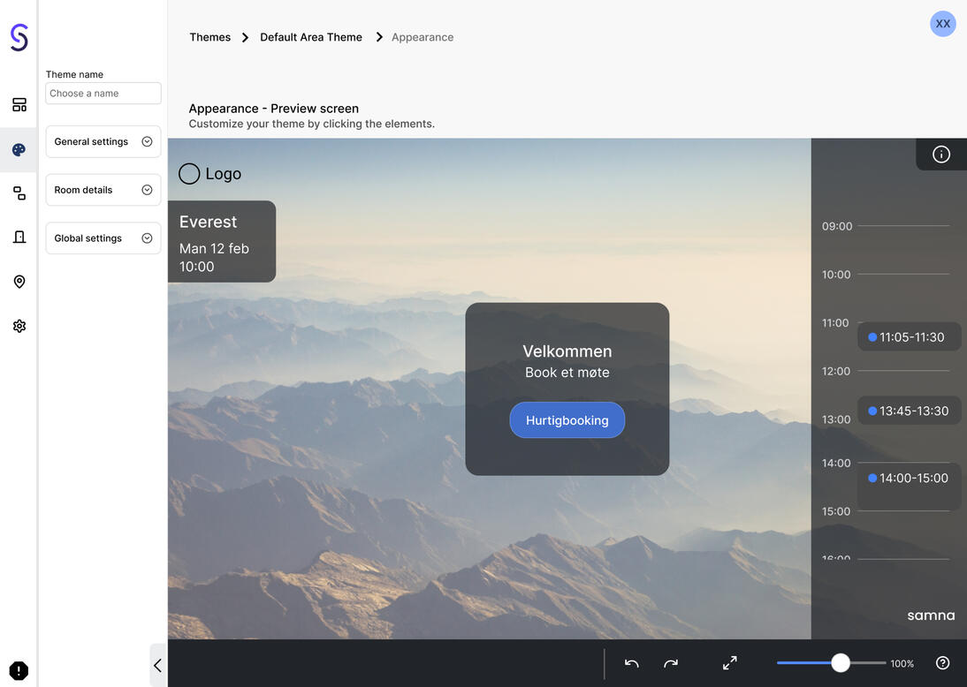Open the settings gear icon in sidebar
The width and height of the screenshot is (967, 687).
point(19,326)
